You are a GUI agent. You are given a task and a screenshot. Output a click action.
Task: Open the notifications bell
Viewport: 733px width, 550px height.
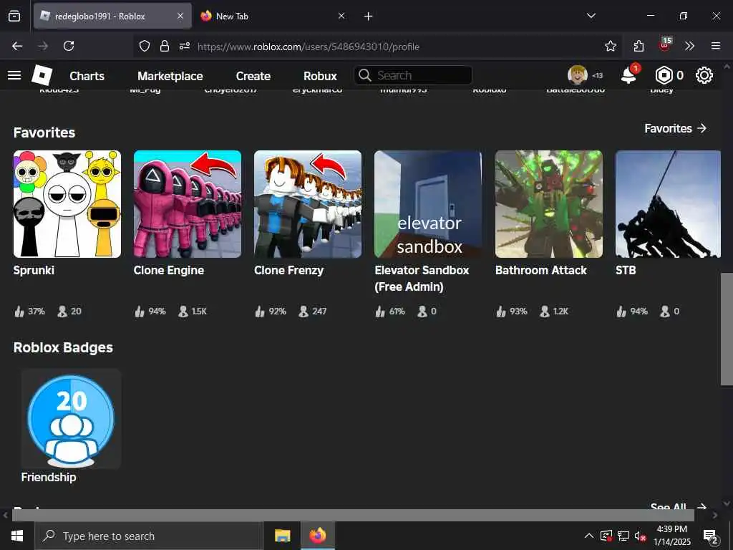tap(628, 75)
